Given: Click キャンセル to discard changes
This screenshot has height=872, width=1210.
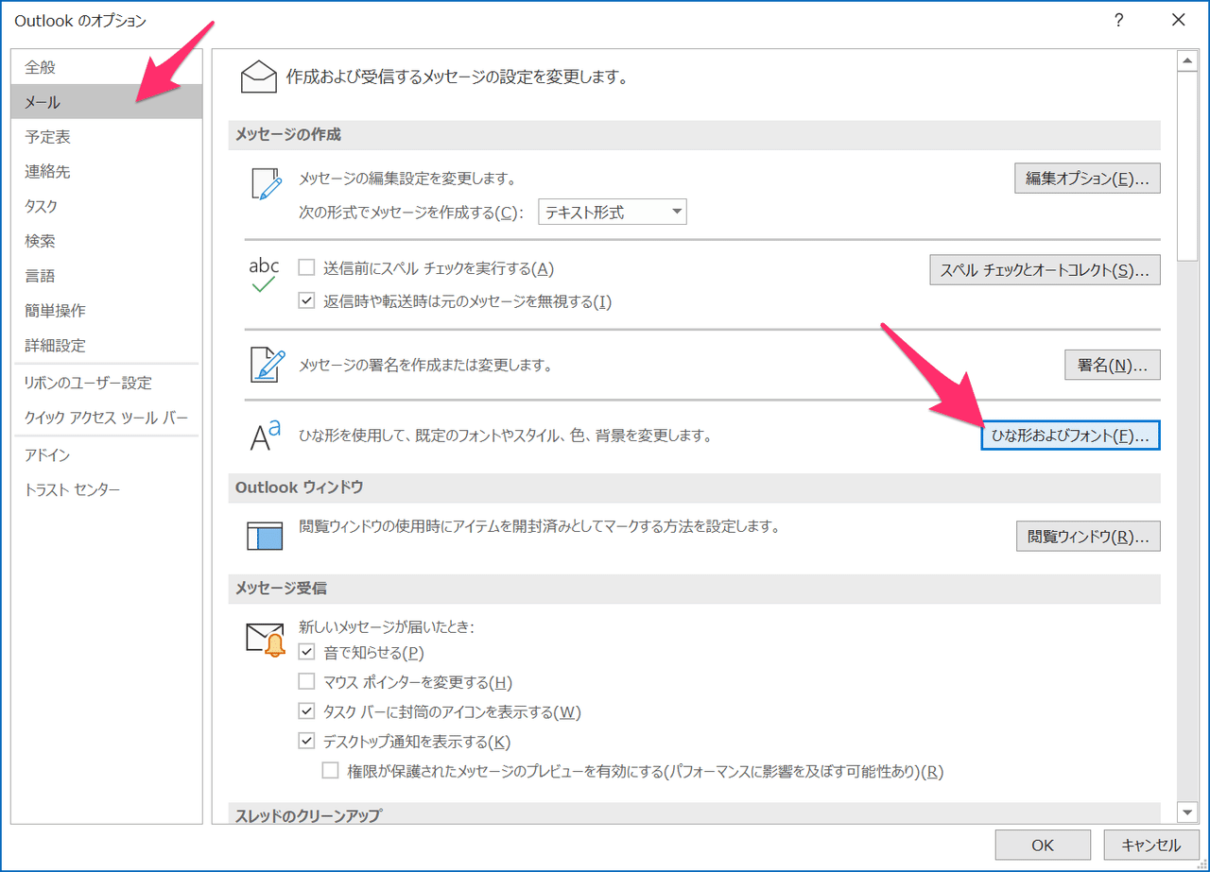Looking at the screenshot, I should click(1149, 846).
